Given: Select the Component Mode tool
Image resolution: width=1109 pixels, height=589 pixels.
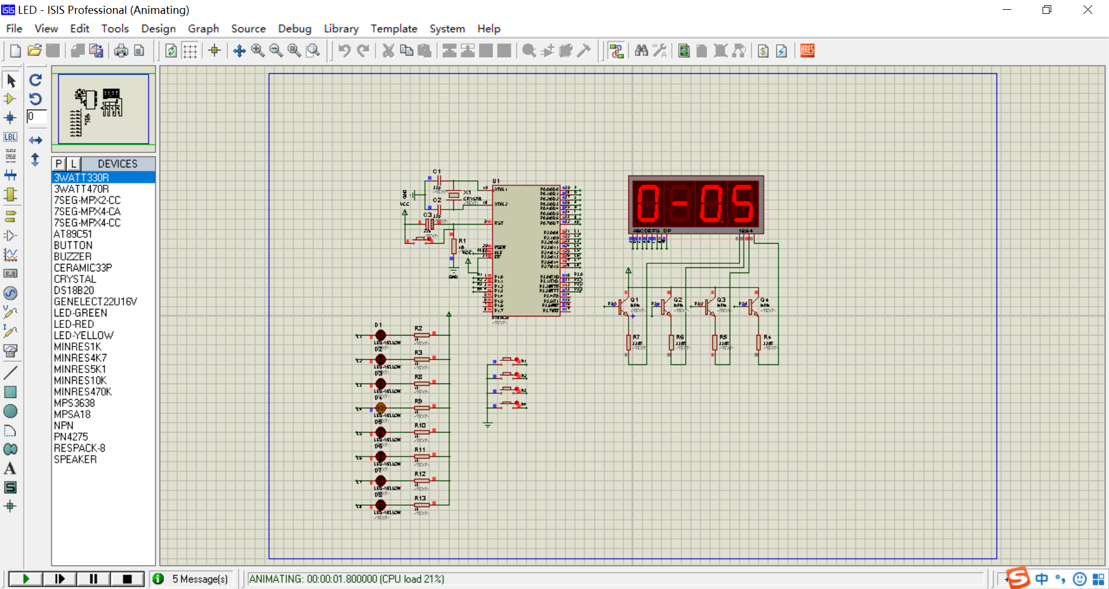Looking at the screenshot, I should coord(10,99).
